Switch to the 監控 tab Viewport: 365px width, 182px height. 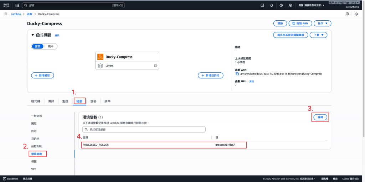coord(65,101)
